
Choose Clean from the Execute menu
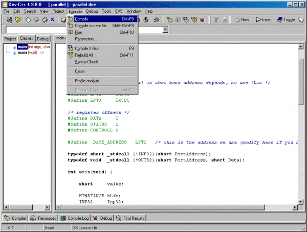point(102,71)
